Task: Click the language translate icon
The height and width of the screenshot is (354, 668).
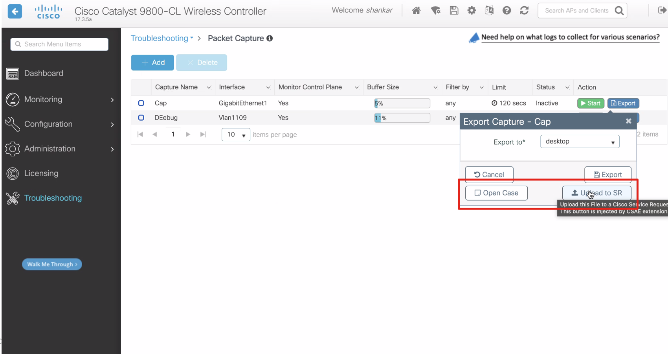Action: 489,11
